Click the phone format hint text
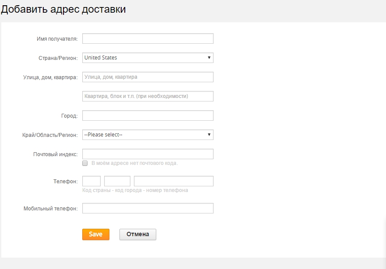The height and width of the screenshot is (269, 386). point(135,191)
